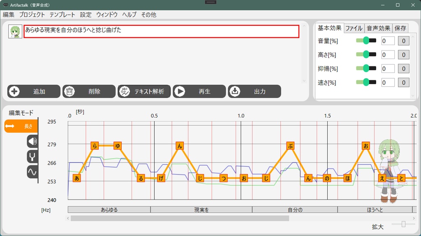The image size is (421, 236).
Task: Select the ほうへと phrase segment
Action: [x=375, y=210]
